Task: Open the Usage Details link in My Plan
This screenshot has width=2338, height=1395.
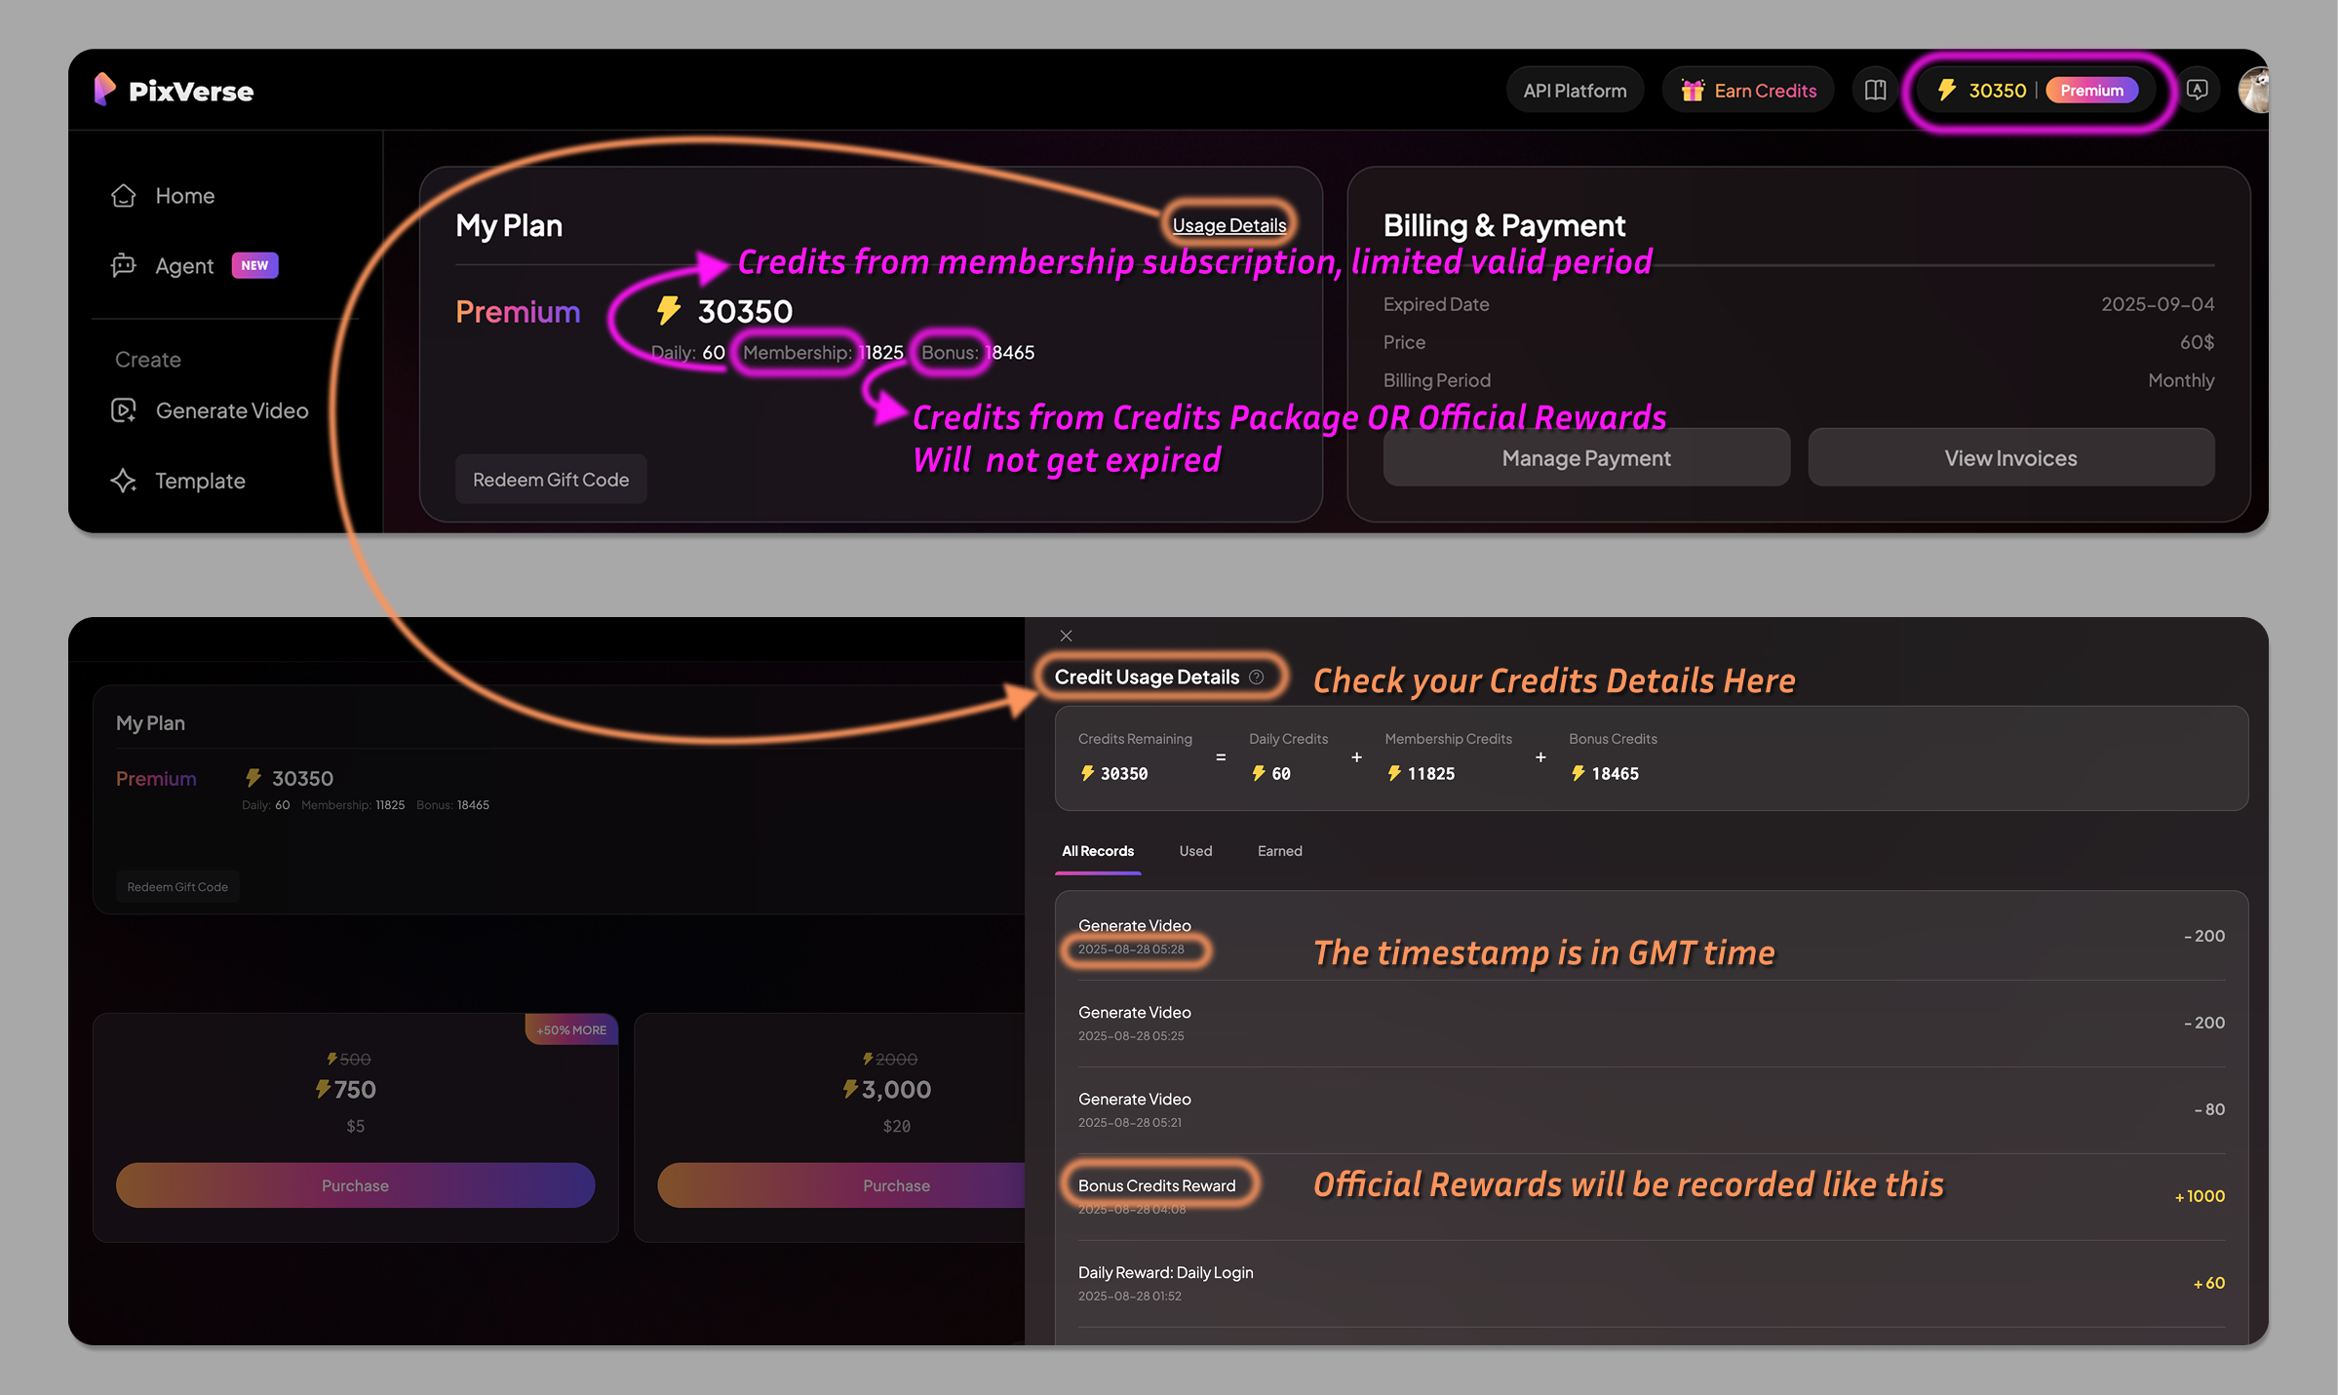Action: 1228,224
